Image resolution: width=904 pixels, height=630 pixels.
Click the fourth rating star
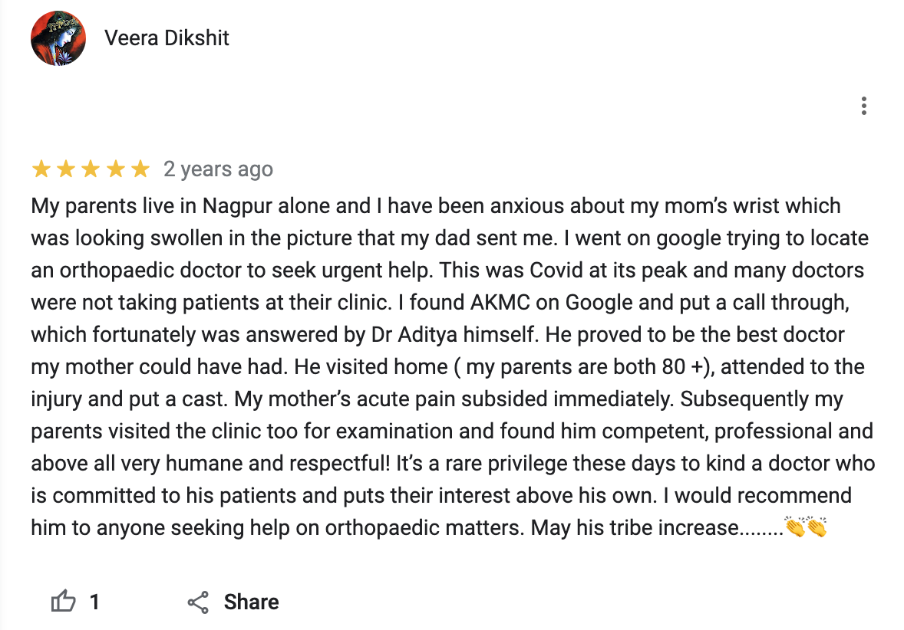(x=115, y=169)
